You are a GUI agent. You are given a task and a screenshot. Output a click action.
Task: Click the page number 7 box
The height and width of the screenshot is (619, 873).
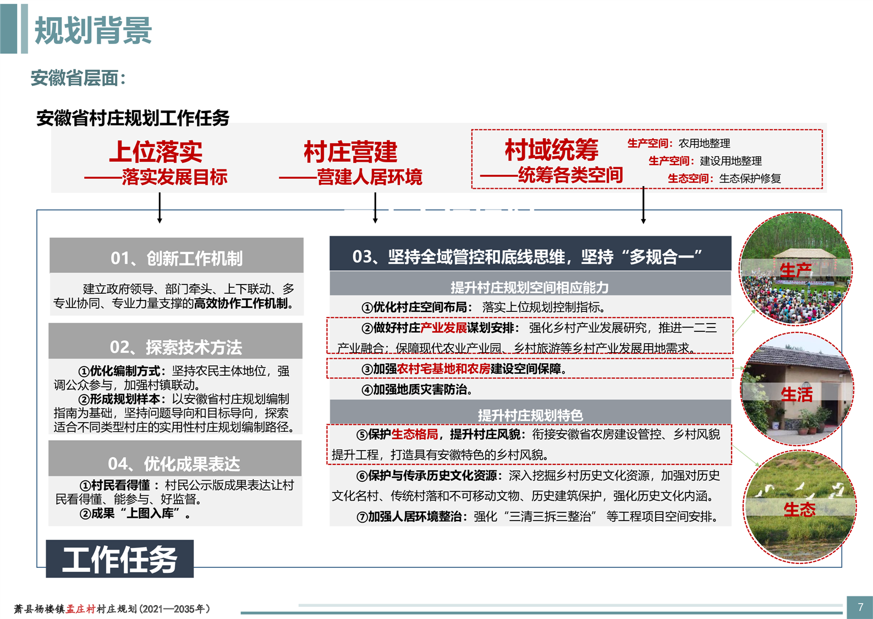click(x=860, y=607)
